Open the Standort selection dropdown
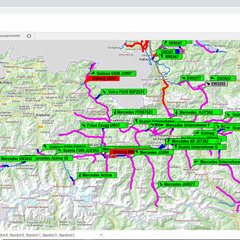Screen dimensions: 240x240 pyautogui.click(x=52, y=235)
